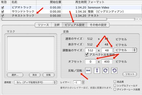Click the horizontal scrollbar under the track list
The height and width of the screenshot is (95, 142).
[x=54, y=19]
